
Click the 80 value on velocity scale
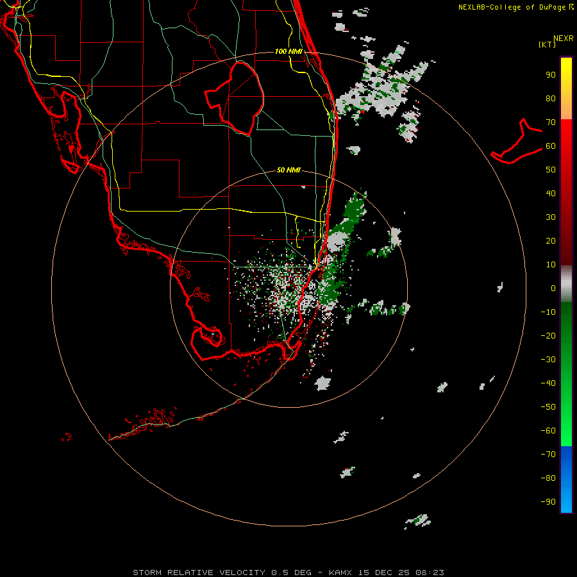(551, 99)
